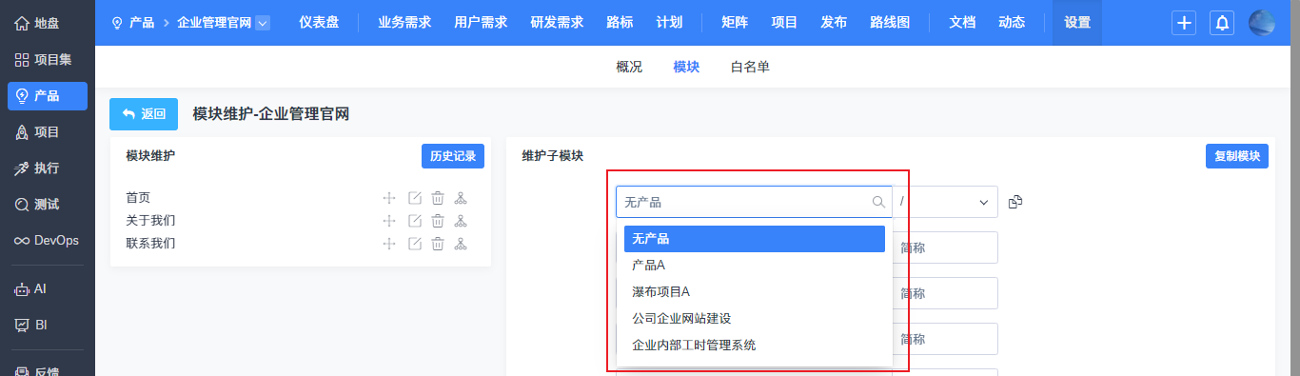The image size is (1300, 376).
Task: Click the copy icon beside module path dropdown
Action: click(x=1015, y=202)
